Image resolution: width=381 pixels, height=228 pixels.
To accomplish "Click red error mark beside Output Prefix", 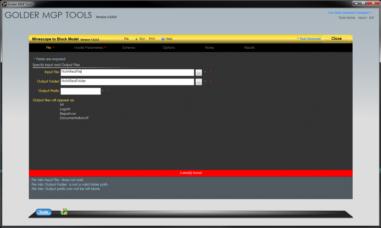I will point(108,91).
